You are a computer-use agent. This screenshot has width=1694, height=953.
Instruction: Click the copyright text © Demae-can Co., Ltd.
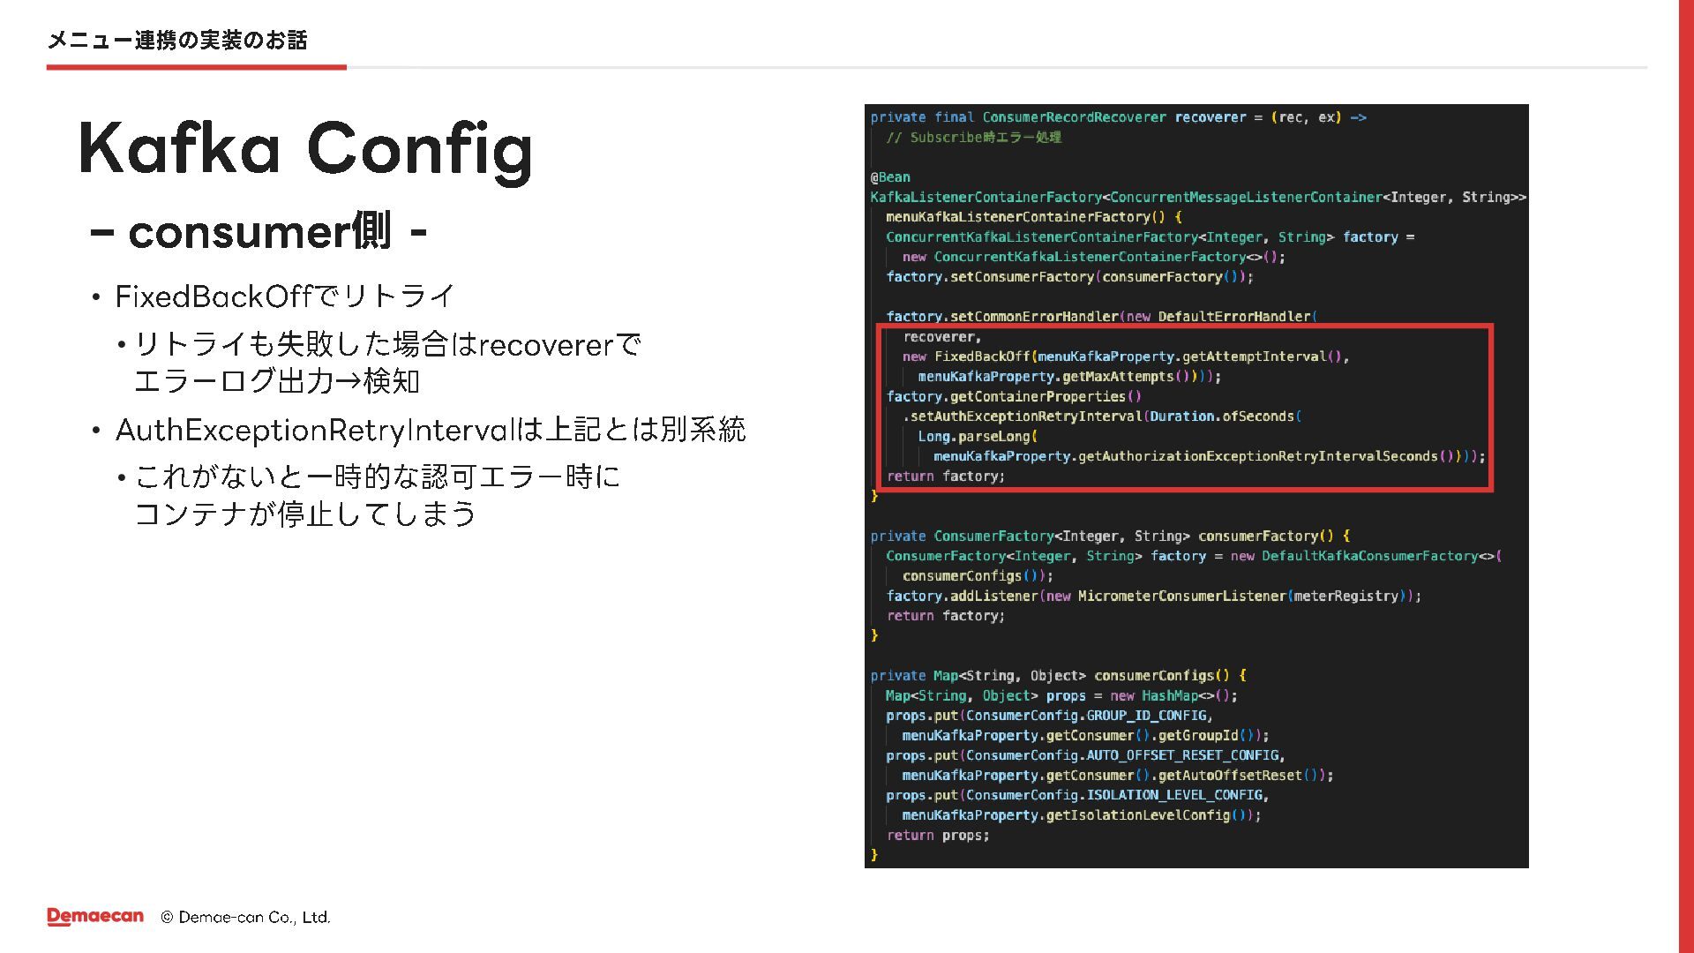coord(245,918)
